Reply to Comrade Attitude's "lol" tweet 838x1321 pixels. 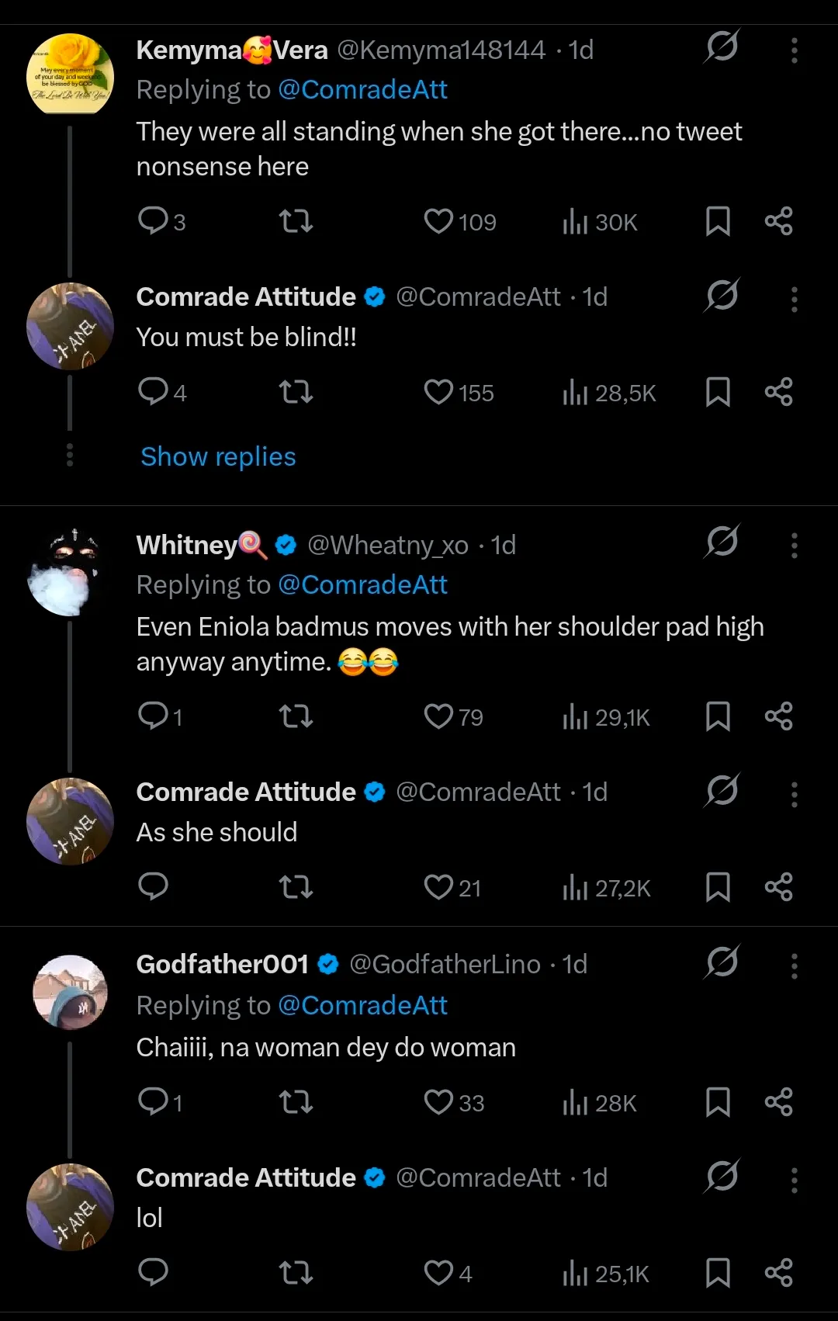point(153,1273)
